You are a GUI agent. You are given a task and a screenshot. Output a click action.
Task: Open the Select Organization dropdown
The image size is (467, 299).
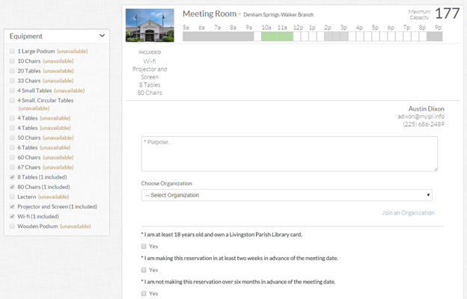coord(287,195)
